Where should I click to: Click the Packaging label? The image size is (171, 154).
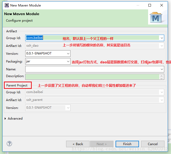click(x=14, y=61)
